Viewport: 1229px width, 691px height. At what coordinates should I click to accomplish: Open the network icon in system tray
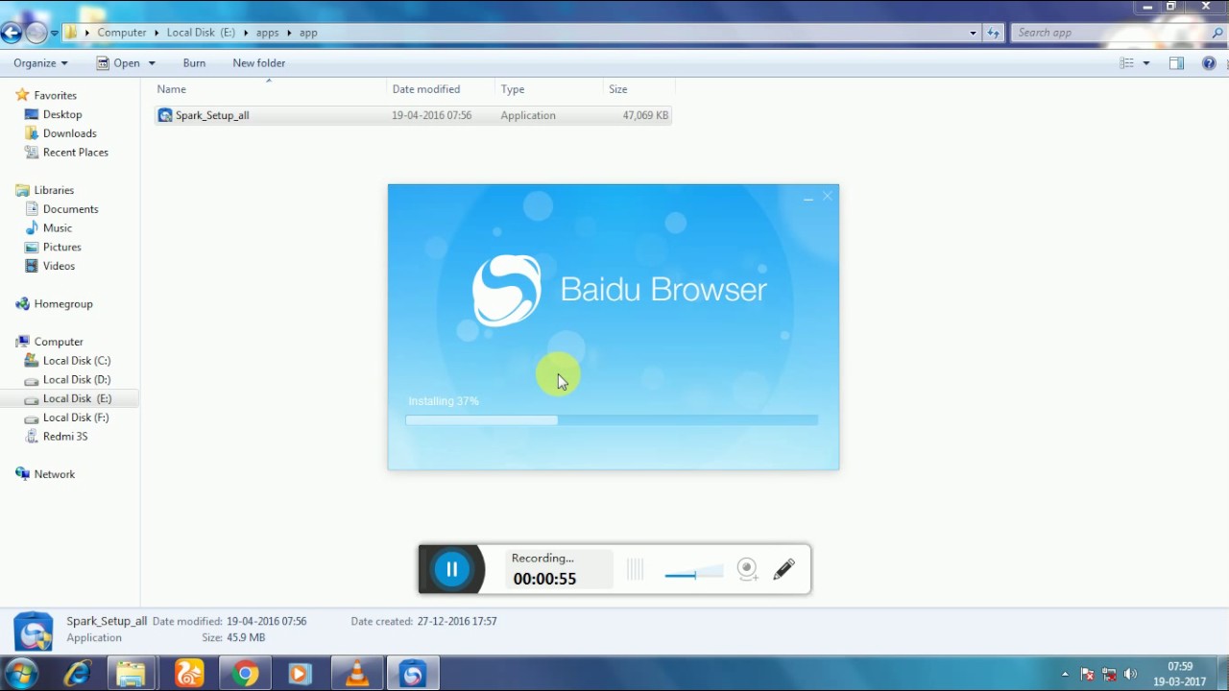[x=1109, y=674]
